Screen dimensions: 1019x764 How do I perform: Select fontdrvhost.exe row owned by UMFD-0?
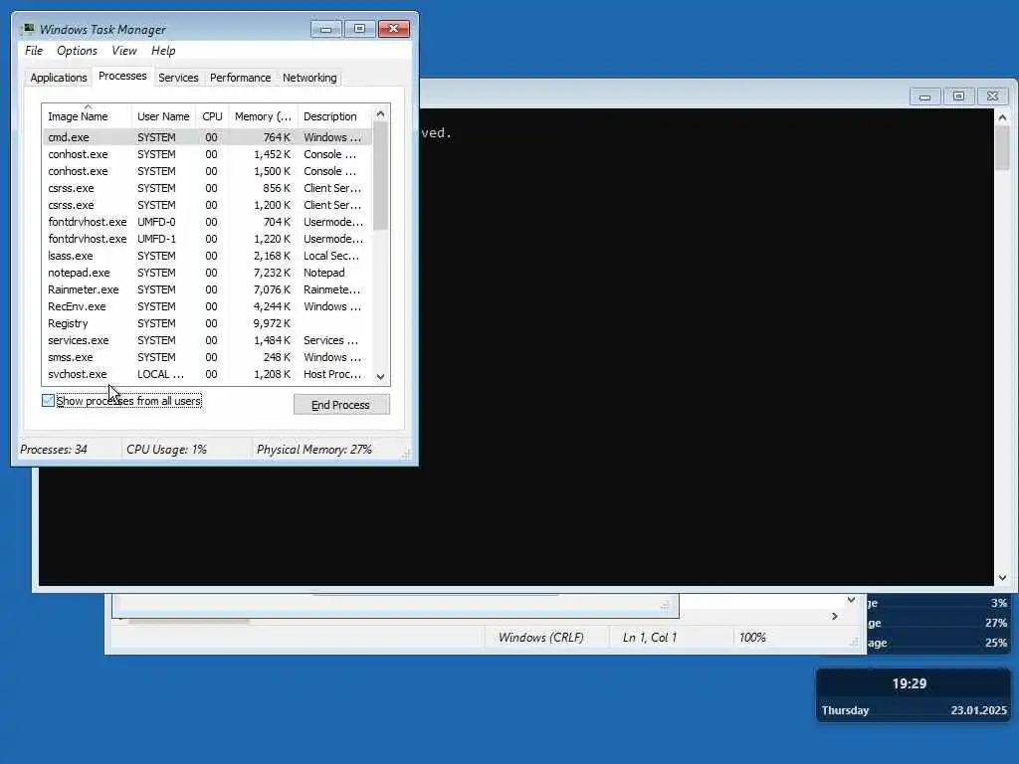(x=207, y=222)
